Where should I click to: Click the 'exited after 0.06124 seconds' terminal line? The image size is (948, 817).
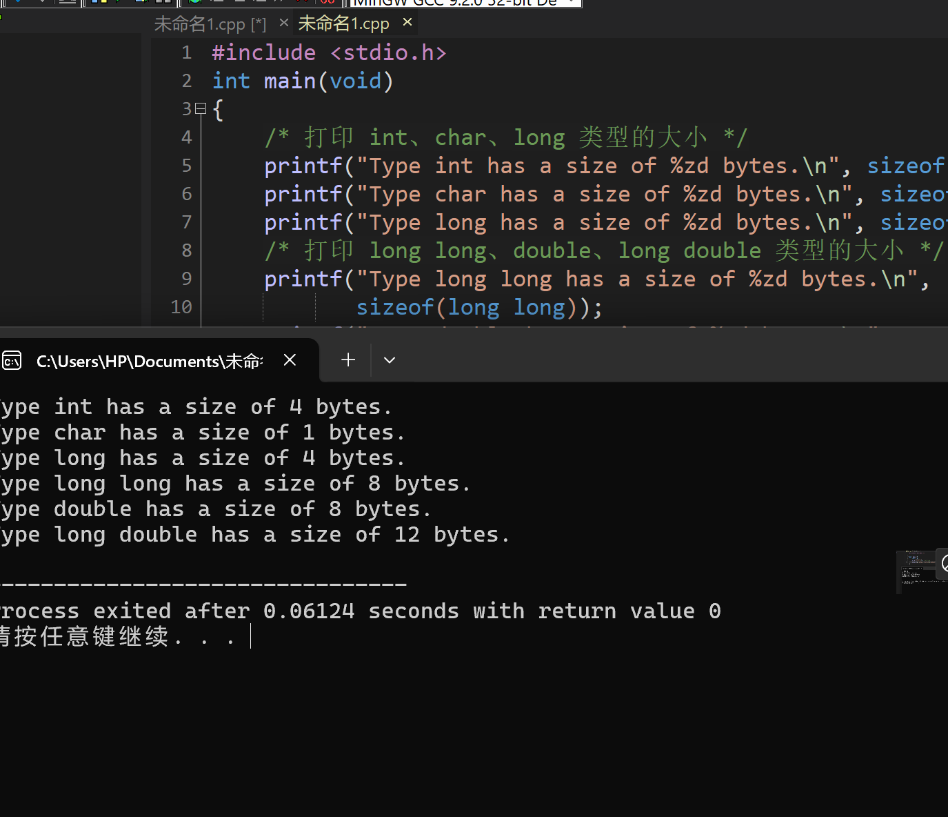pos(360,611)
